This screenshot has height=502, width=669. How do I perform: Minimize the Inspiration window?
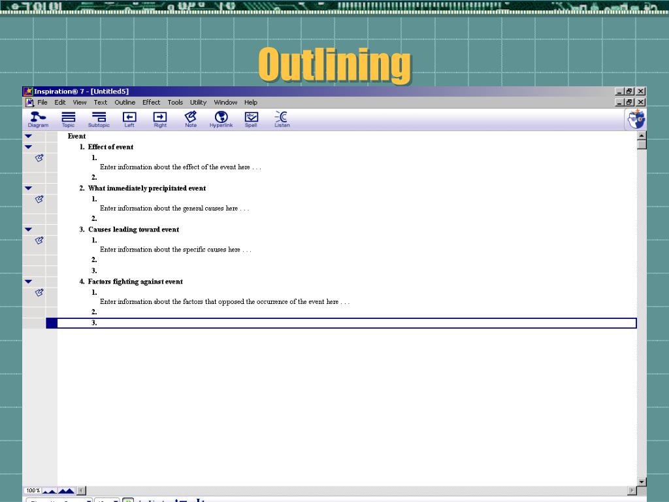[619, 92]
